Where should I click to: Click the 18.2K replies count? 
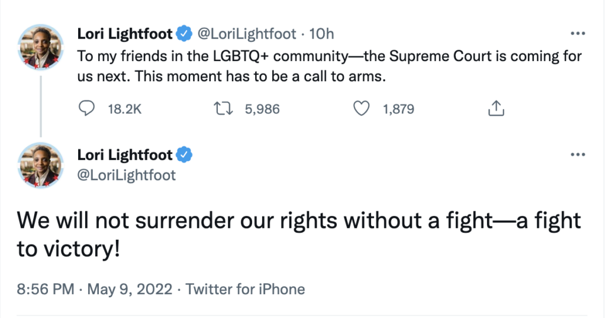(125, 109)
